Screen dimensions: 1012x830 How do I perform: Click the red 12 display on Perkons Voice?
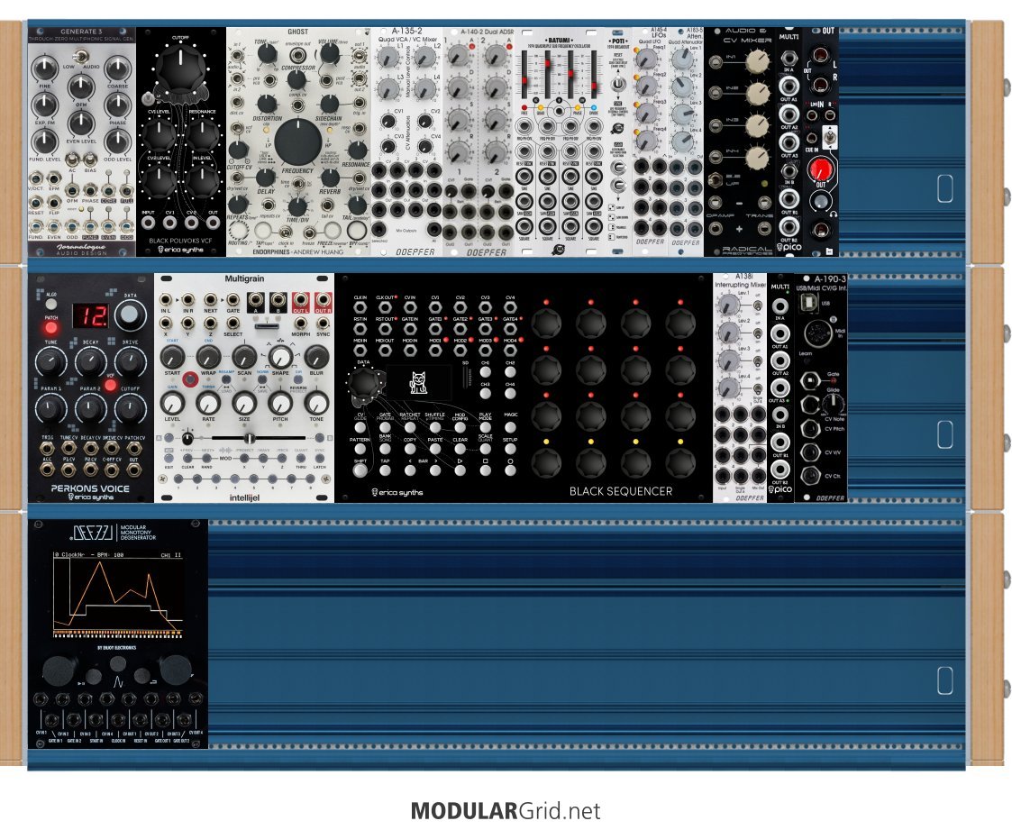click(90, 315)
